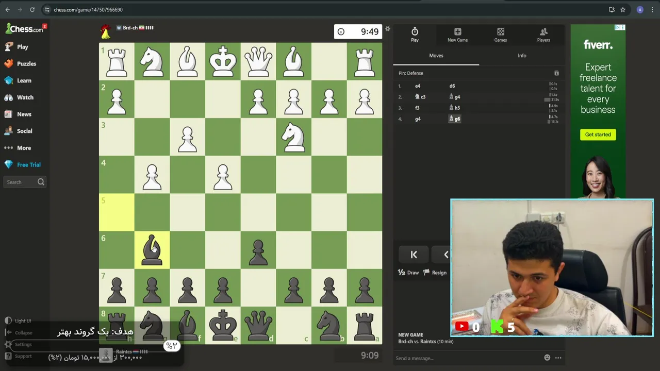Click Get started on Fiverr ad
660x371 pixels.
(598, 134)
